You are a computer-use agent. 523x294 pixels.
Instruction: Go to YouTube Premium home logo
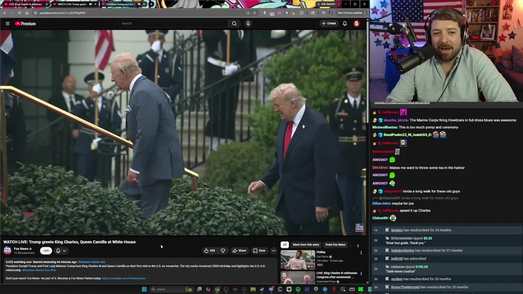tap(25, 24)
